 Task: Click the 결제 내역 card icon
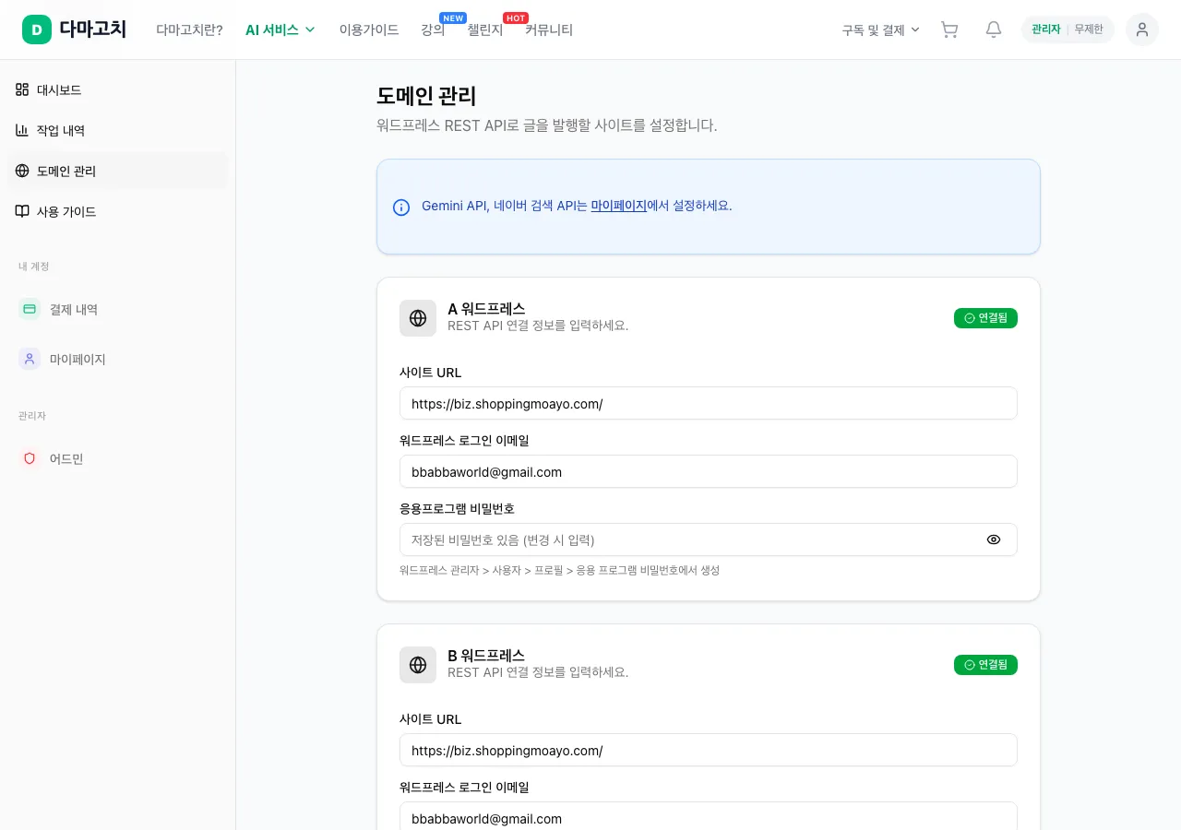click(30, 309)
